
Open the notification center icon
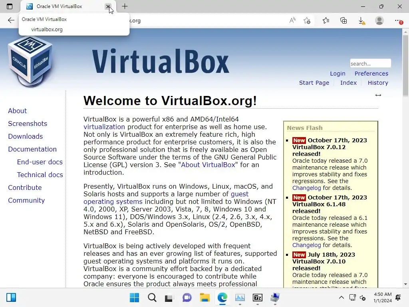click(x=398, y=297)
